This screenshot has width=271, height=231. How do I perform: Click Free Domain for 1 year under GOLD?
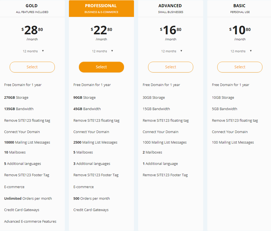pyautogui.click(x=23, y=85)
